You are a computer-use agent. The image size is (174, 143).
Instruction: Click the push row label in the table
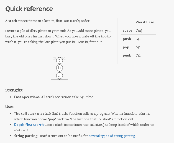[x=127, y=39]
